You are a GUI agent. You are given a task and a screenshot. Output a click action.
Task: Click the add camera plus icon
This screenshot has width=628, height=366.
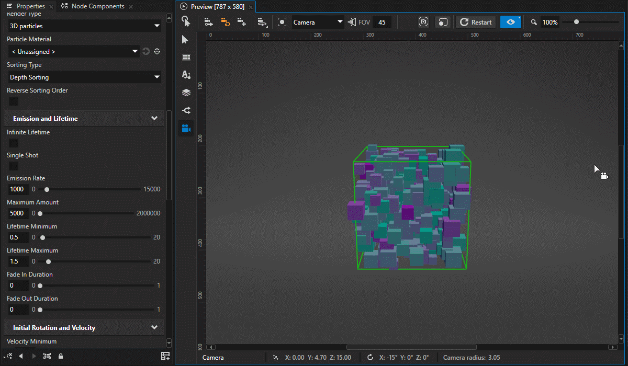point(241,22)
